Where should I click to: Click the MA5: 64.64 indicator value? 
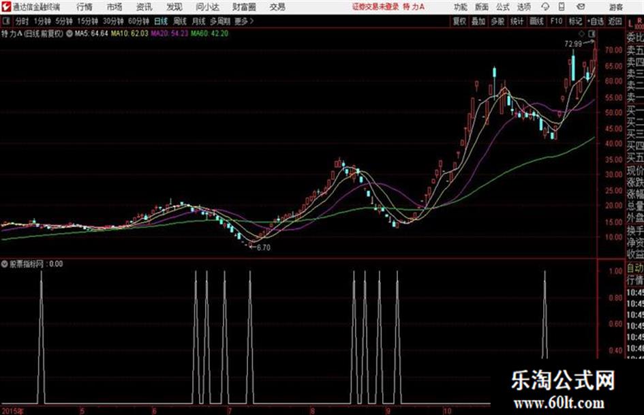click(x=91, y=33)
